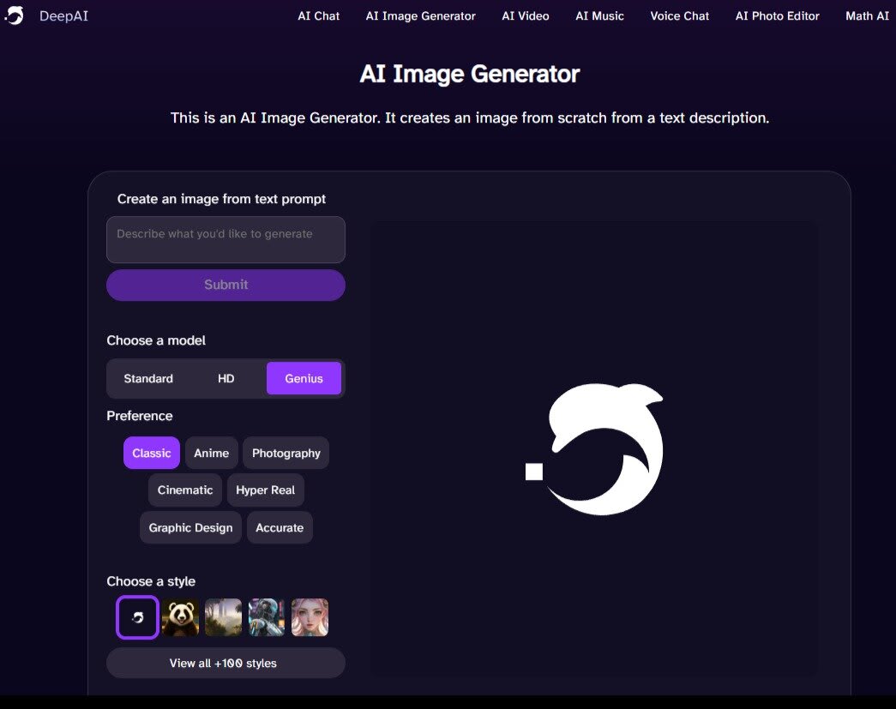The width and height of the screenshot is (896, 709).
Task: Open Math AI nav item
Action: pyautogui.click(x=867, y=16)
